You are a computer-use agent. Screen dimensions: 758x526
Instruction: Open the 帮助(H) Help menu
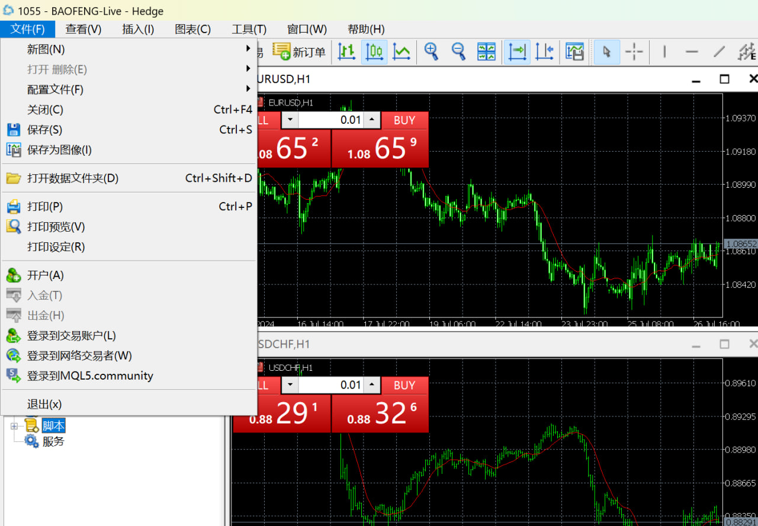[x=366, y=29]
